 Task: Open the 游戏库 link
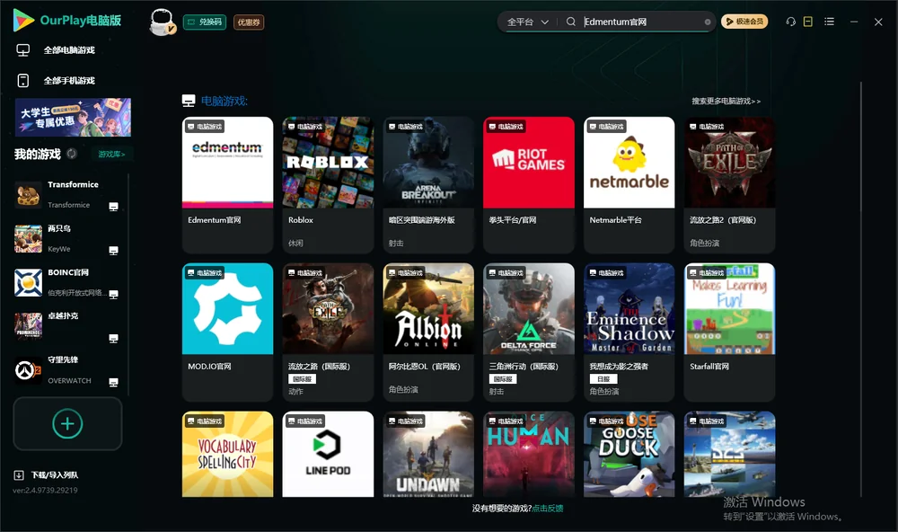click(111, 154)
